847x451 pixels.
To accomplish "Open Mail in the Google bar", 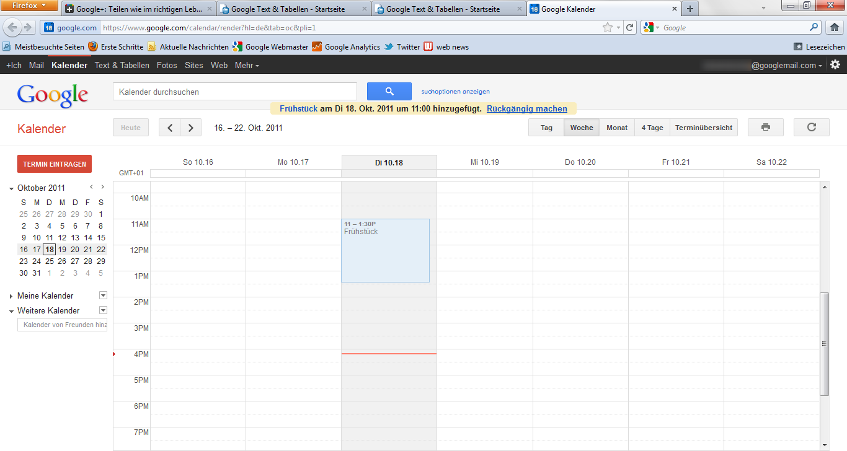I will pyautogui.click(x=37, y=65).
